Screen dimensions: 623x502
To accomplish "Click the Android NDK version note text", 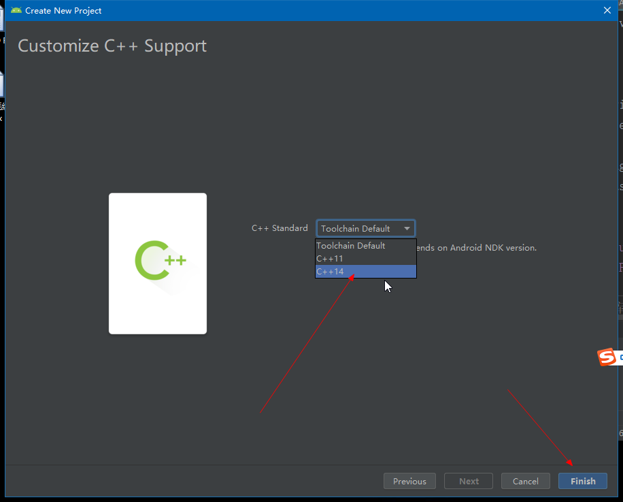I will [x=476, y=248].
